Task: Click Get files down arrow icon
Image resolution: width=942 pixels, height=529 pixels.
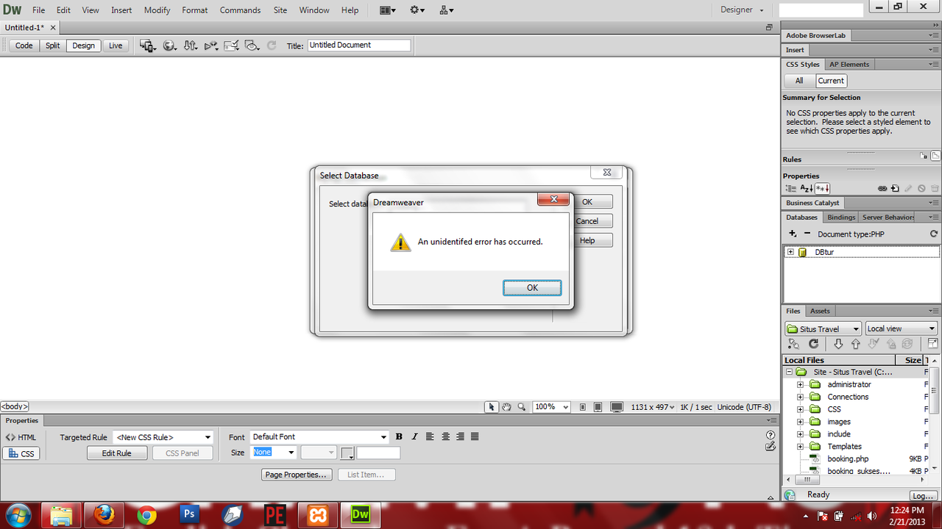Action: pos(838,344)
